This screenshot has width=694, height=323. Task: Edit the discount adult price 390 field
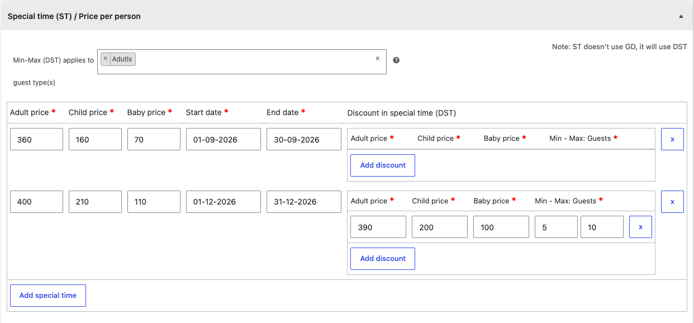pyautogui.click(x=378, y=227)
